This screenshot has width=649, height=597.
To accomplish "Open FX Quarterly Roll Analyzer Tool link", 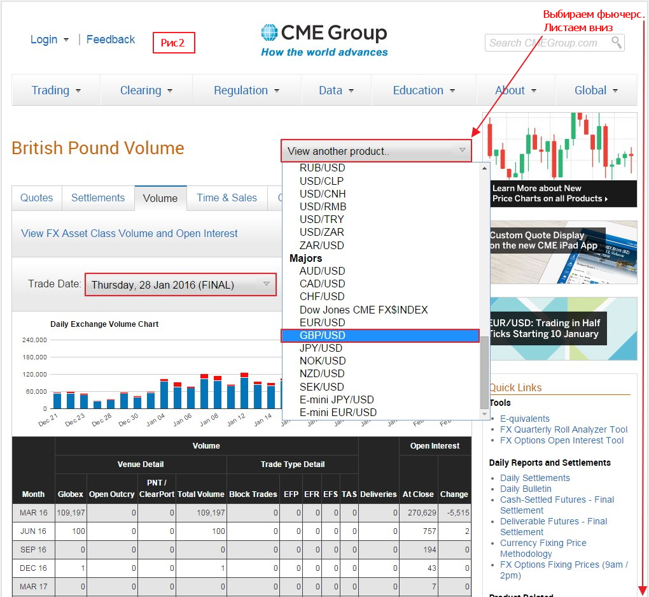I will [x=564, y=429].
